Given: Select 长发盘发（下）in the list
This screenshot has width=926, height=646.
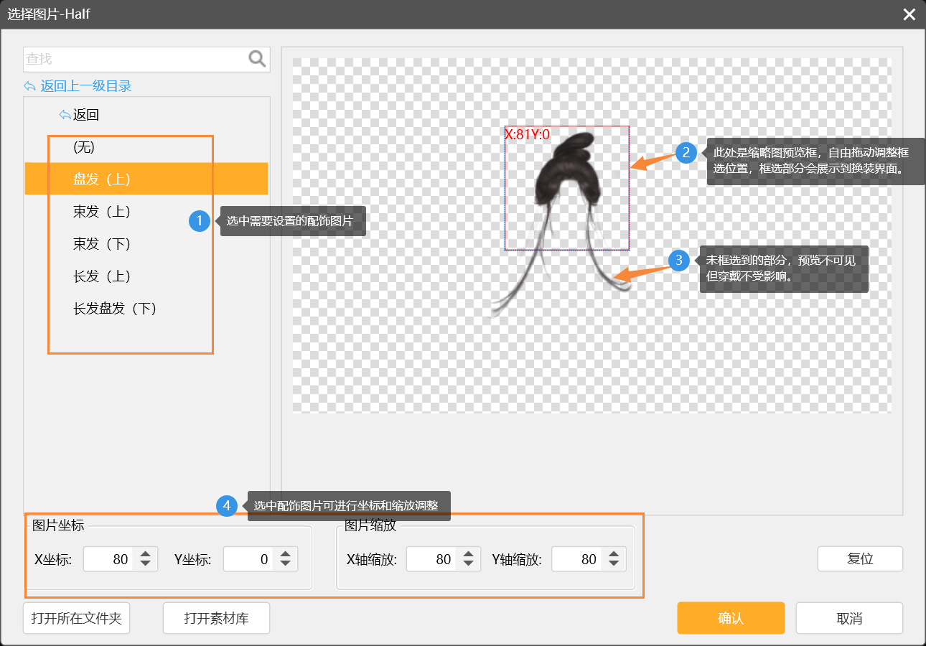Looking at the screenshot, I should point(115,309).
